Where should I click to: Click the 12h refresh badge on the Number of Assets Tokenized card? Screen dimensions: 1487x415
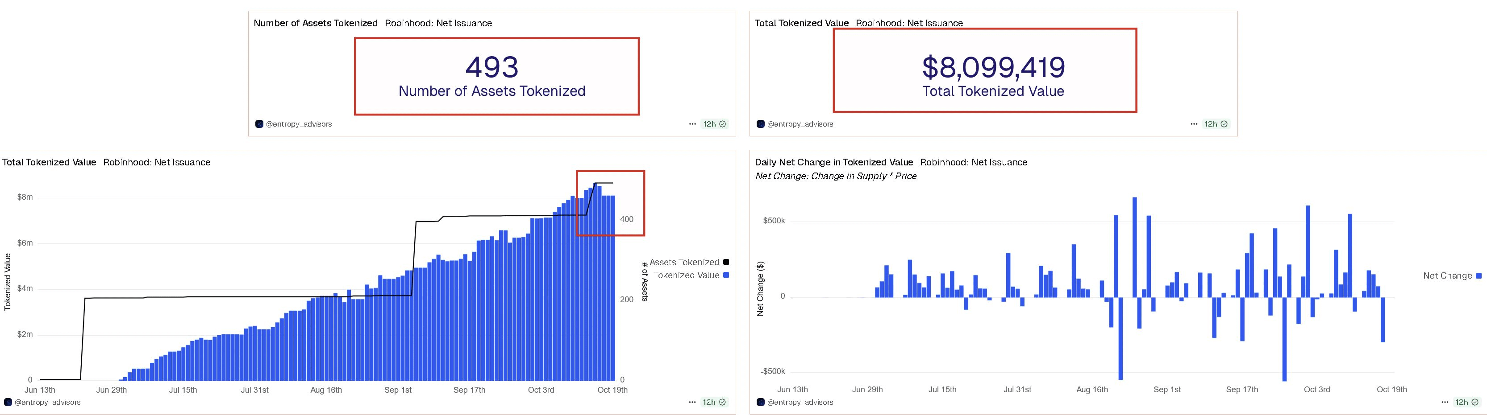[714, 124]
